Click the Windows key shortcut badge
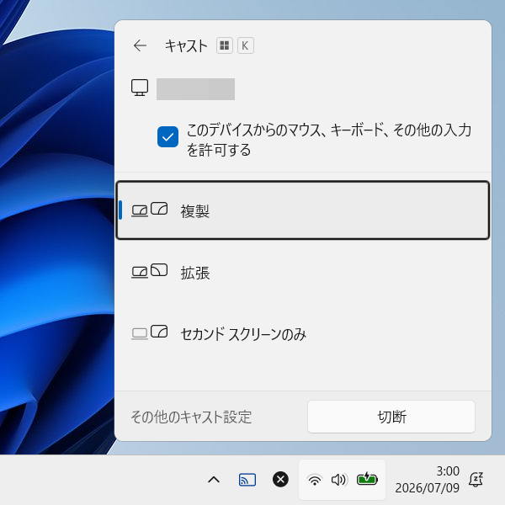This screenshot has width=505, height=505. pos(225,45)
